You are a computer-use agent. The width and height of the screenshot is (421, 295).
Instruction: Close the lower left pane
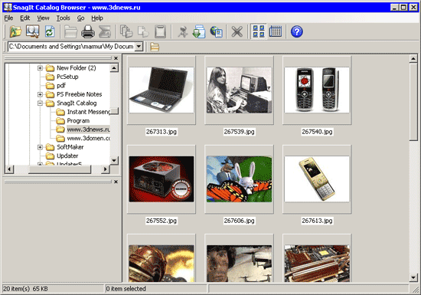click(x=116, y=182)
